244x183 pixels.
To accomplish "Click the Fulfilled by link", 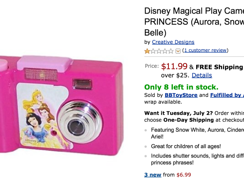I will [227, 95].
